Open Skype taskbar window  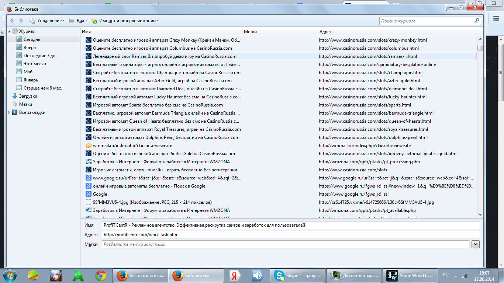click(298, 275)
